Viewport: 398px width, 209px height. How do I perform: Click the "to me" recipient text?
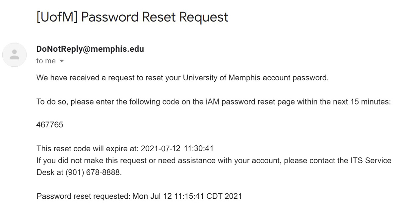pos(46,61)
